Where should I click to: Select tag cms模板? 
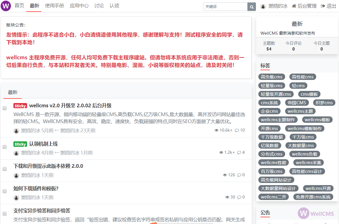click(309, 94)
